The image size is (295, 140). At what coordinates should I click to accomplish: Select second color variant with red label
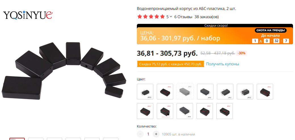165,92
